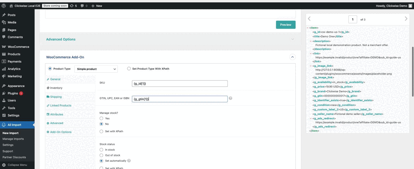Open Products icon in sidebar
The height and width of the screenshot is (169, 414).
click(4, 54)
